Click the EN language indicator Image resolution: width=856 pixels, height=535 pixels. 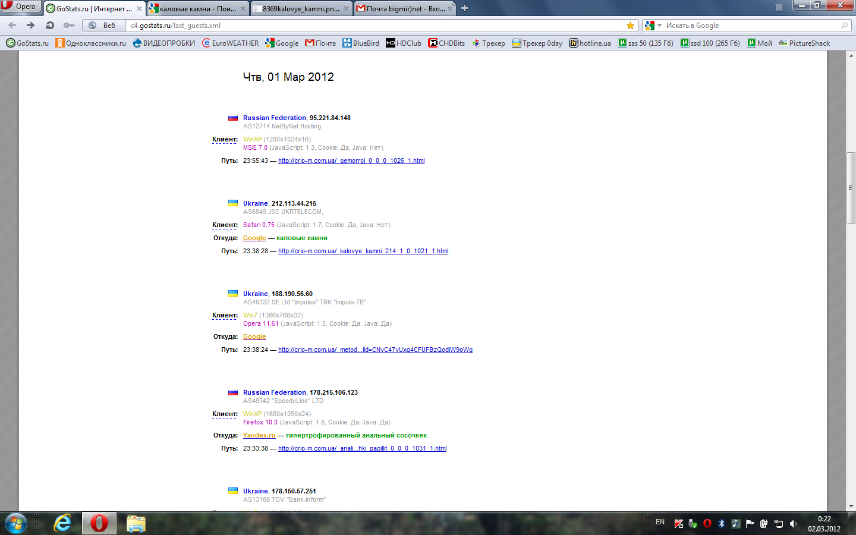(660, 522)
